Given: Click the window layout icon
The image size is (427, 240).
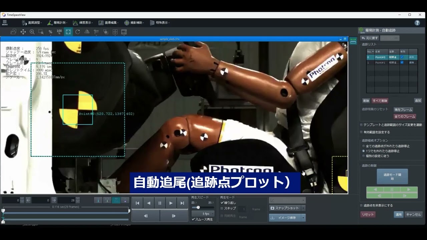Looking at the screenshot, I should pyautogui.click(x=124, y=32).
